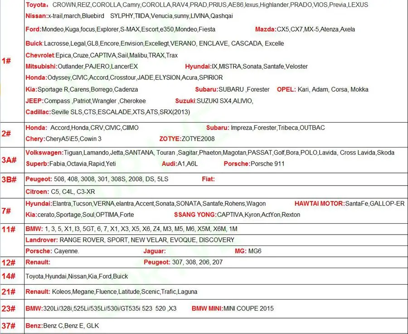Click 'Toyota,Hyundai,Nissan,Kia,Ford,Buick' text in 14# row

pos(77,276)
